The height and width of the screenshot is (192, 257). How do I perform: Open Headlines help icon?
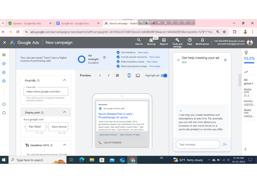tap(51, 145)
